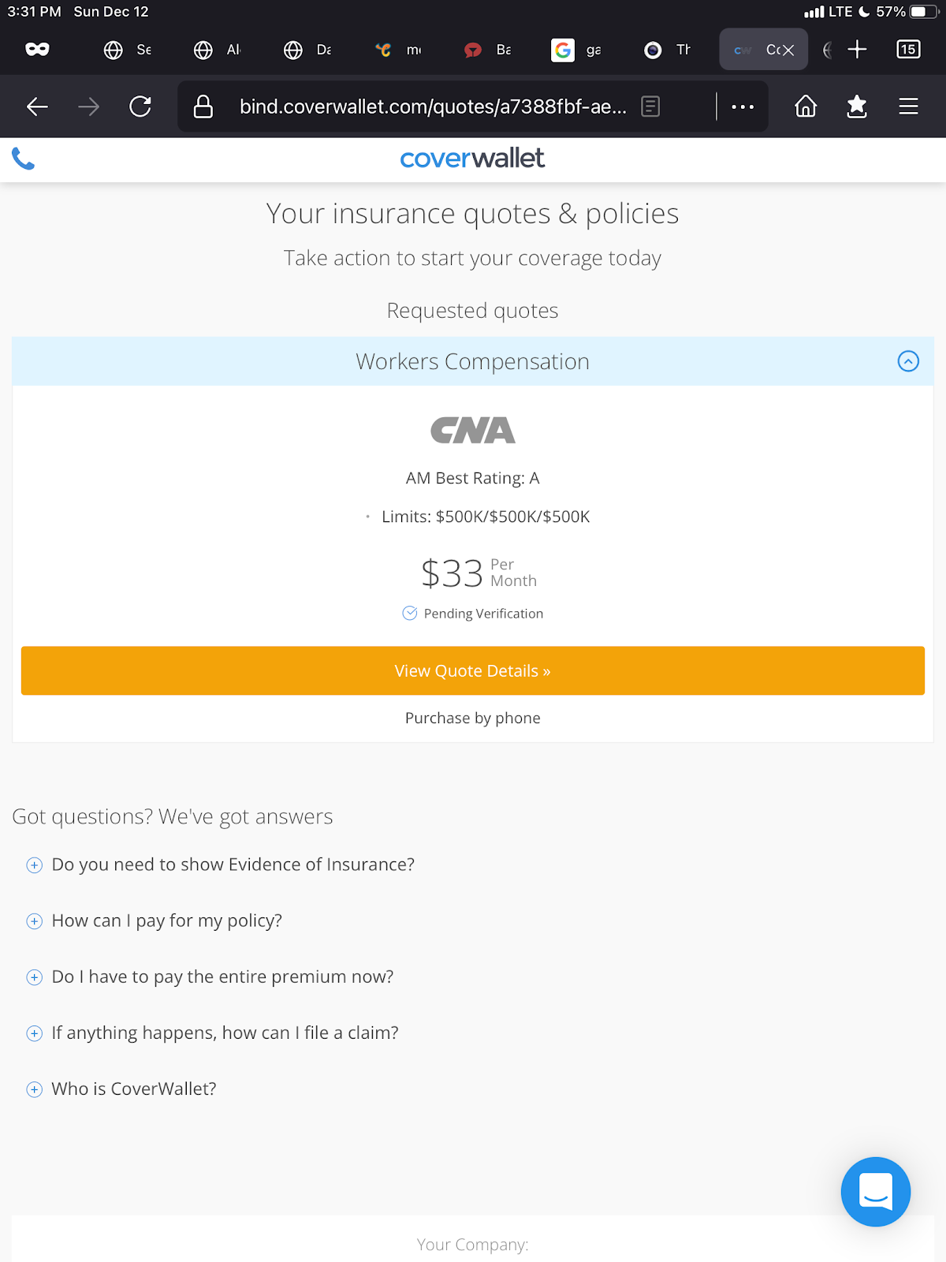Open private browsing mask icon
Screen dimensions: 946x1262
37,50
